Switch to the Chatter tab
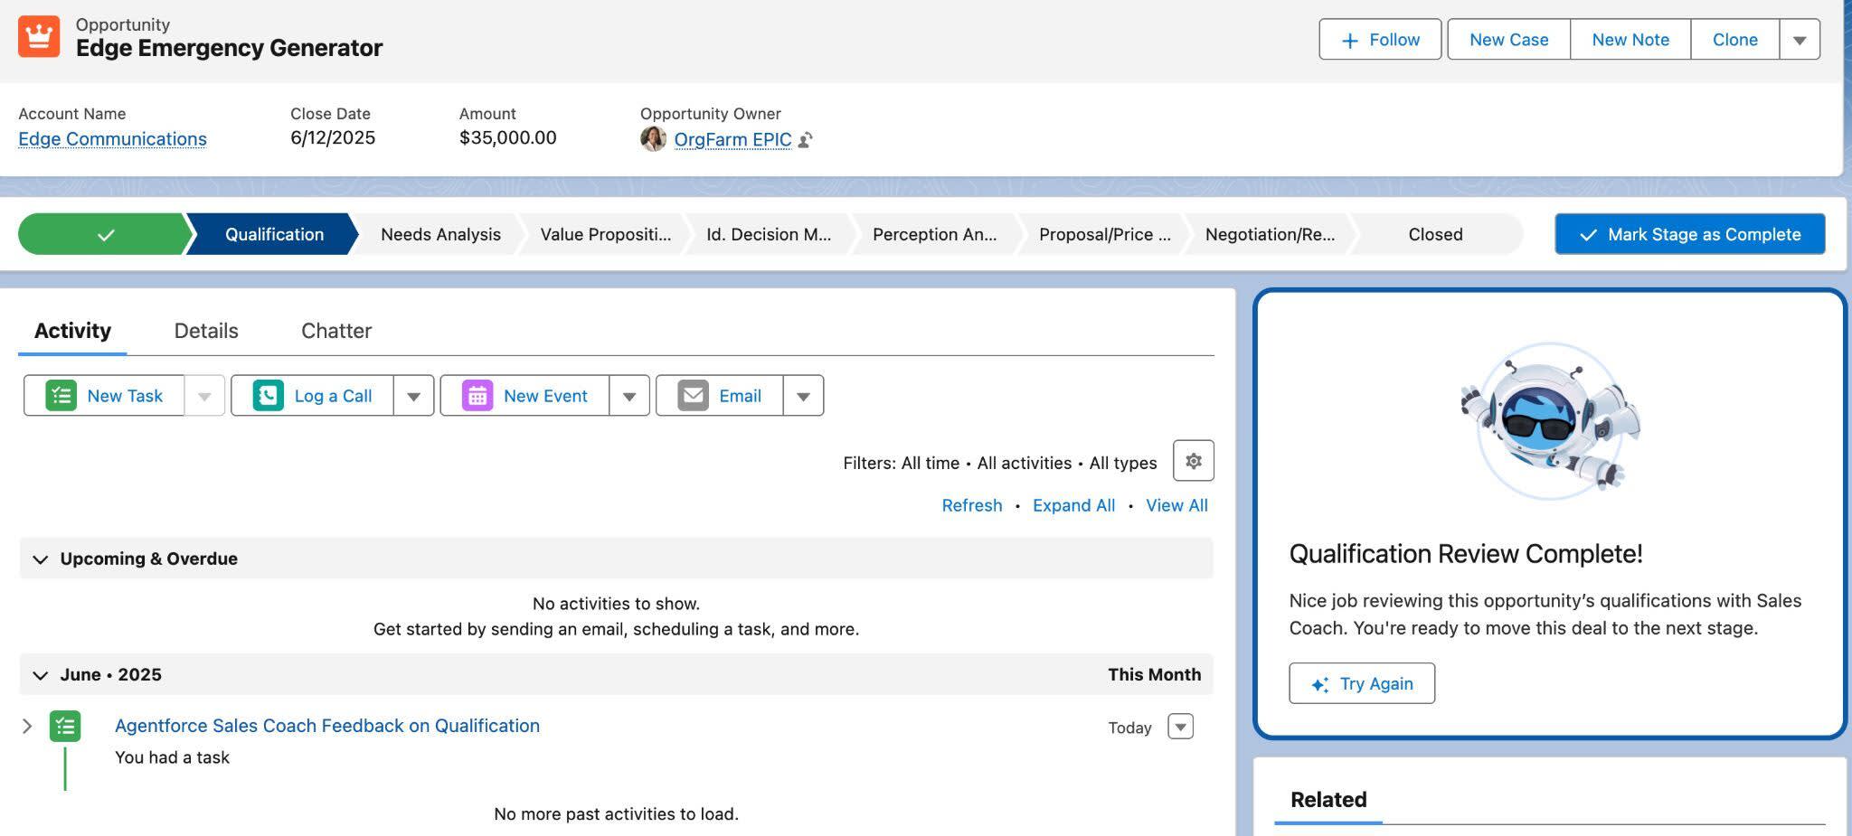This screenshot has height=836, width=1852. click(336, 331)
